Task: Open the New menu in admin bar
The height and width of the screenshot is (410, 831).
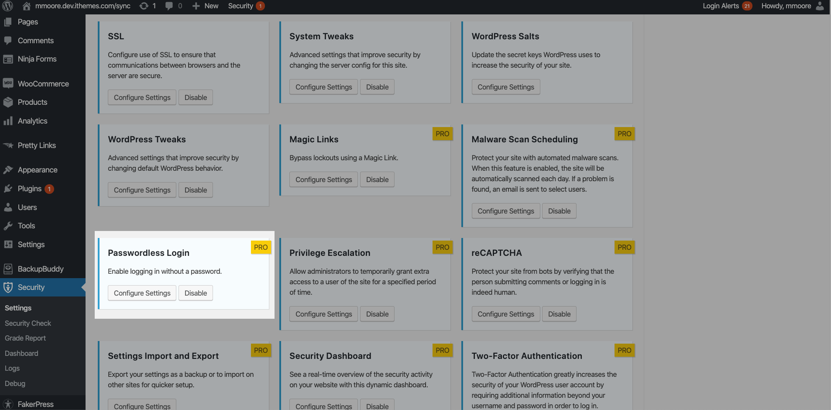Action: pyautogui.click(x=211, y=6)
